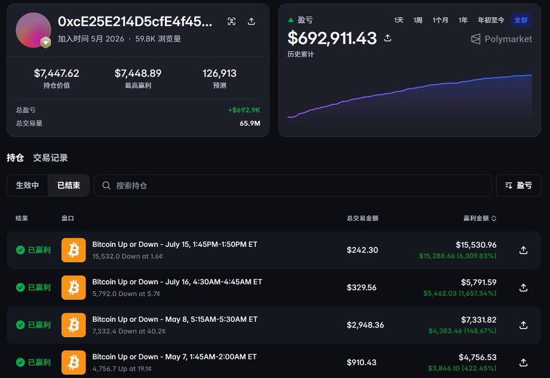Click the $2,948.36 trade amount
Screen dimensions: 550x378
coord(365,325)
